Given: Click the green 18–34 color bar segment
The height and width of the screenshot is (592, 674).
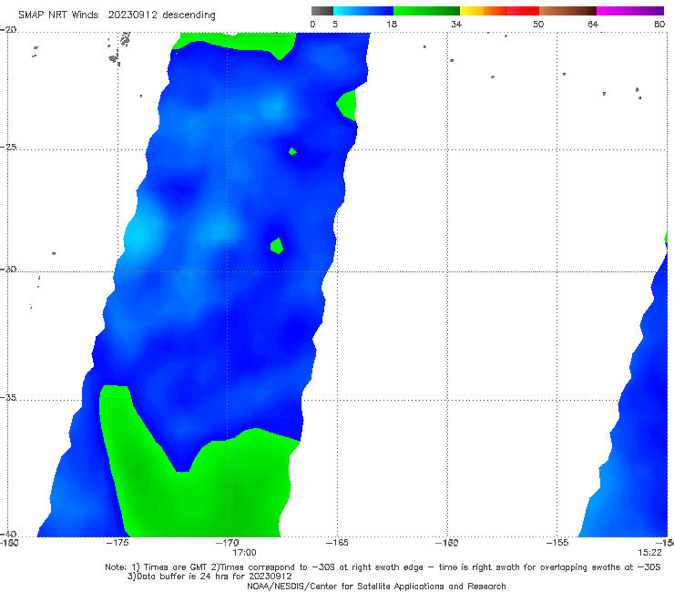Looking at the screenshot, I should 426,11.
